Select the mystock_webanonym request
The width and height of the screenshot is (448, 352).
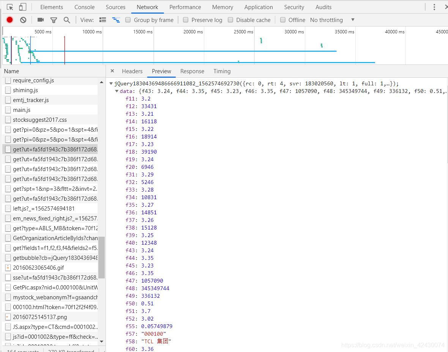(x=50, y=297)
